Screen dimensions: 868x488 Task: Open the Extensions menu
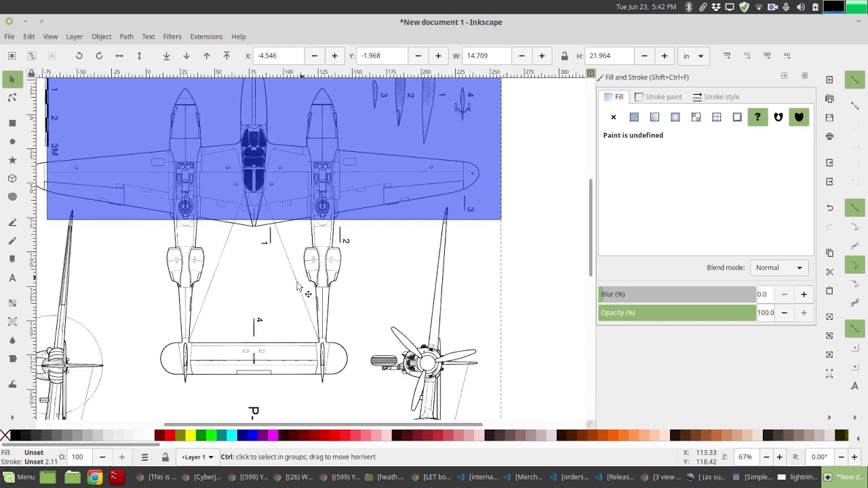coord(206,37)
